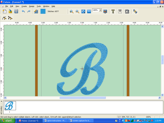Open the File menu
The height and width of the screenshot is (123, 164).
coord(7,6)
